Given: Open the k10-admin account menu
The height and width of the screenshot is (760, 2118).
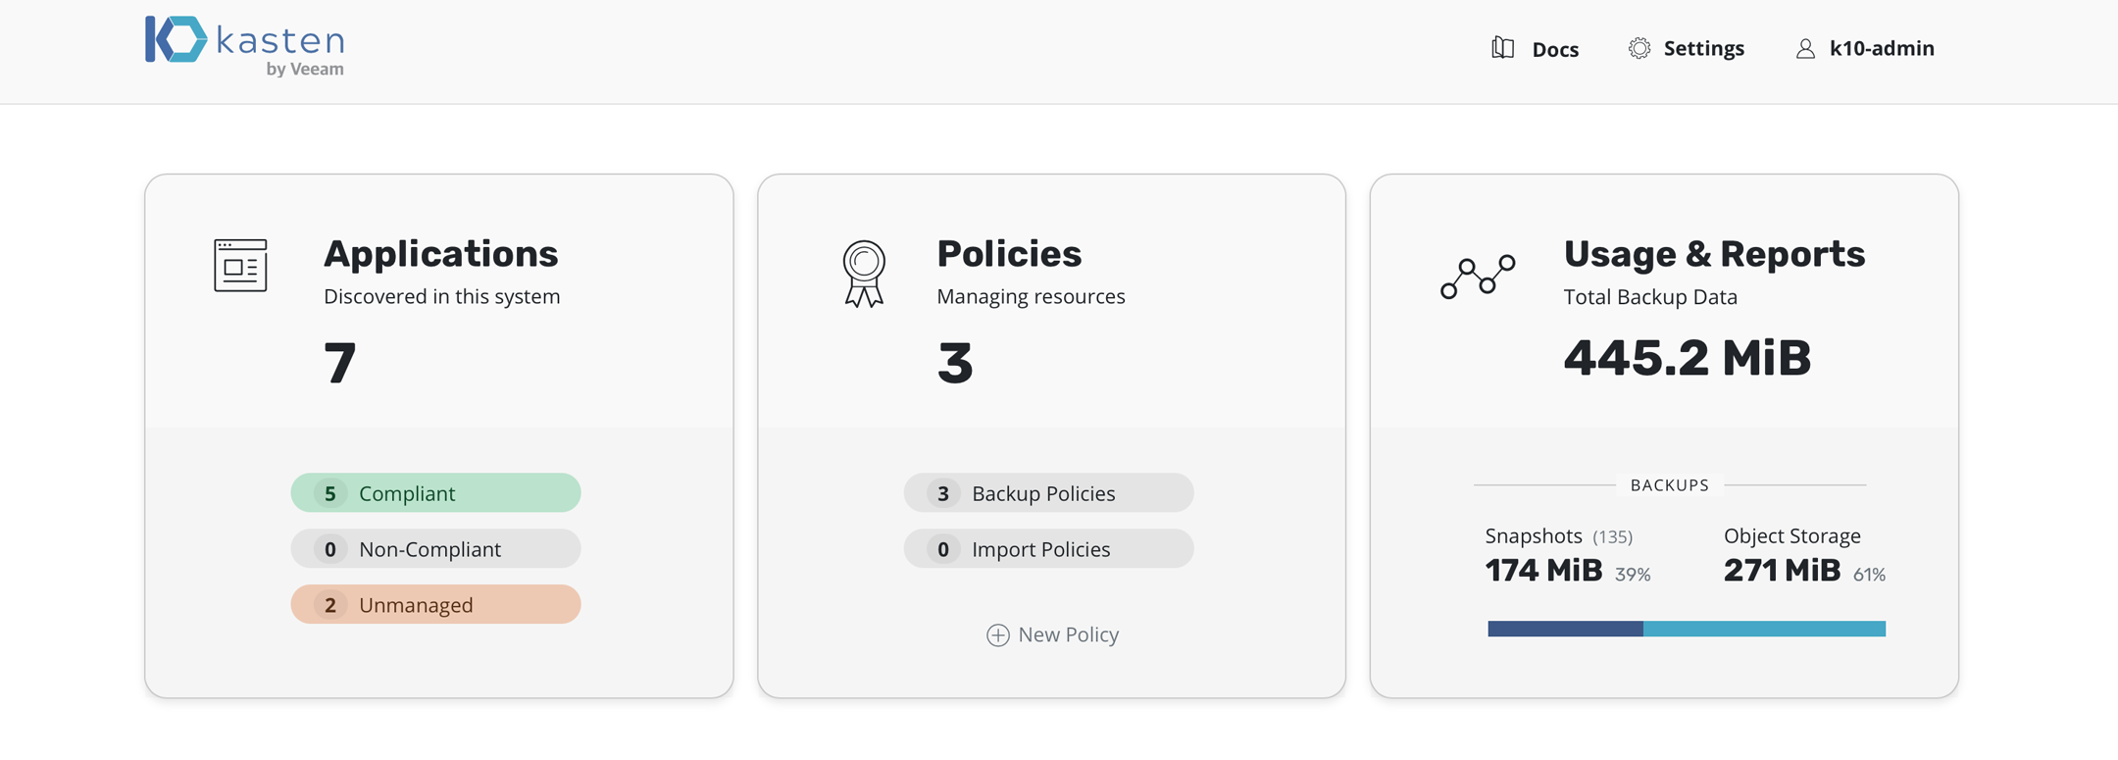Looking at the screenshot, I should click(x=1881, y=48).
